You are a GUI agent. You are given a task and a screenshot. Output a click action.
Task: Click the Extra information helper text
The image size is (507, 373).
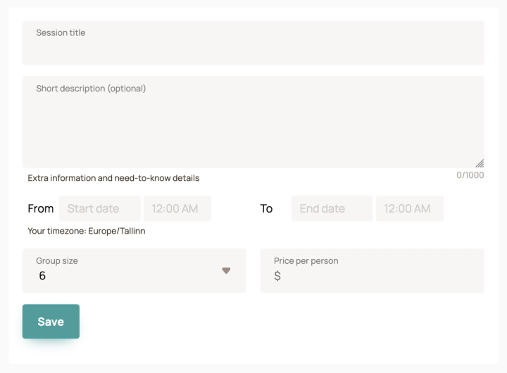(113, 178)
